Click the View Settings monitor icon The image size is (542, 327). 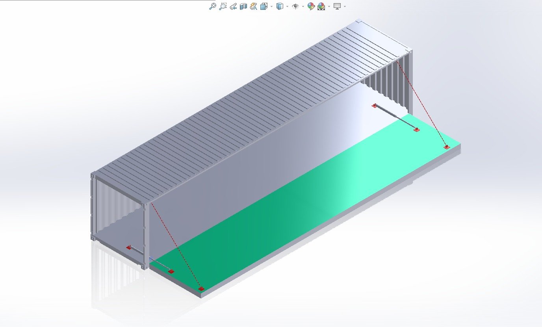pyautogui.click(x=337, y=6)
